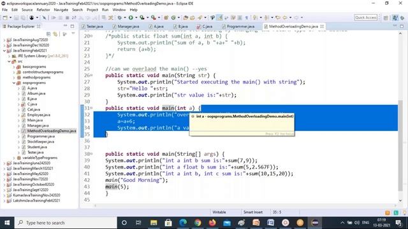
Task: Click the editor vertical scrollbar thumb
Action: pyautogui.click(x=400, y=146)
